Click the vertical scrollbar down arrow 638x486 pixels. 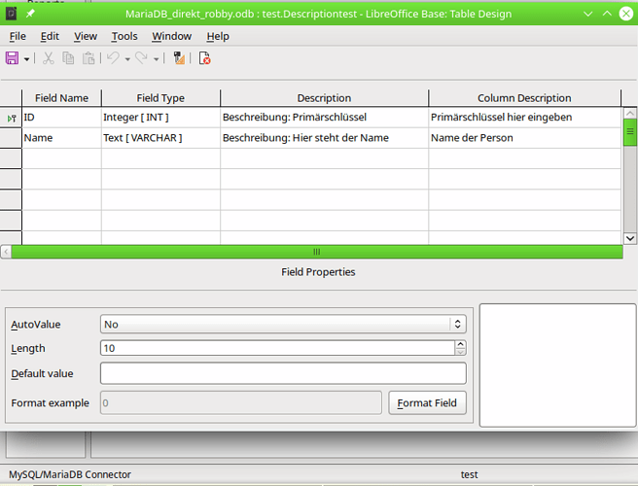click(x=630, y=238)
